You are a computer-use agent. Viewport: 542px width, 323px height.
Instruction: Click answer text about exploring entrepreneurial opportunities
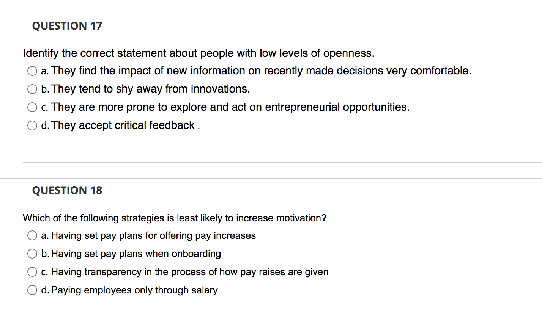(x=230, y=107)
